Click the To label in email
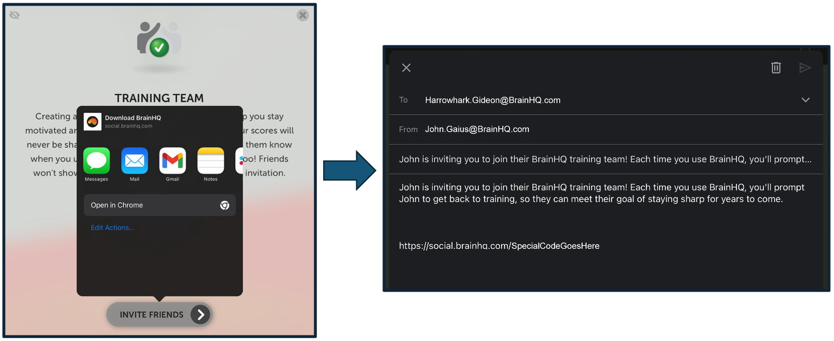The height and width of the screenshot is (341, 834). click(404, 100)
